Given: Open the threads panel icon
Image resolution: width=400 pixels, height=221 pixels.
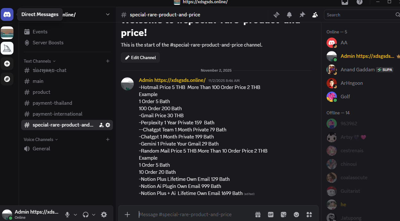Looking at the screenshot, I should coord(276,14).
